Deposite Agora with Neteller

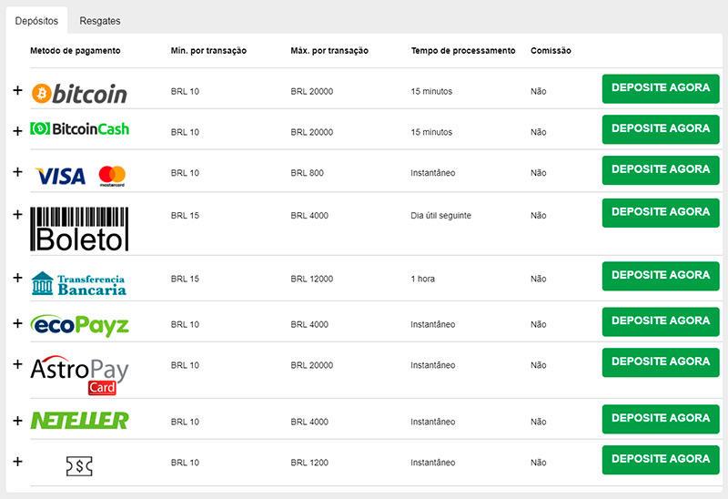tap(661, 419)
